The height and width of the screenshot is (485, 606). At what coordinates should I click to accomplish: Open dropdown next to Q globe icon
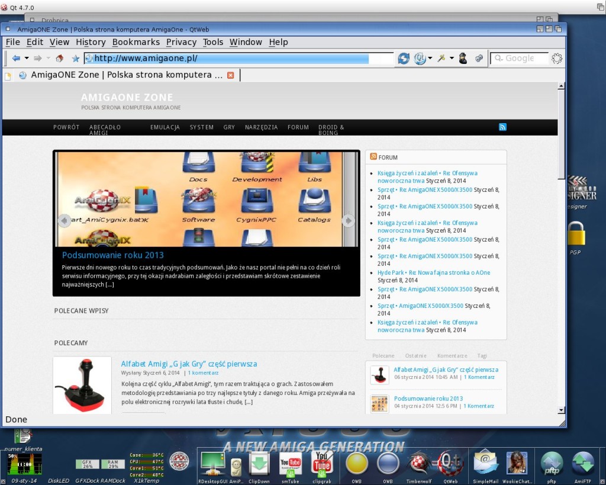[x=430, y=59]
